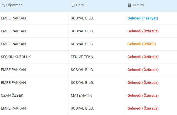Image resolution: width=177 pixels, height=115 pixels.
Task: Click the book icon beside Durum header
Action: pos(130,5)
